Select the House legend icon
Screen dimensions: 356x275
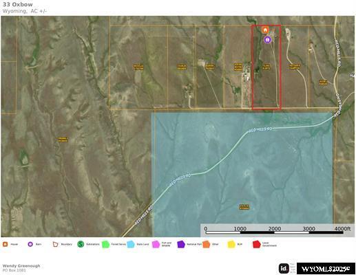(x=5, y=244)
